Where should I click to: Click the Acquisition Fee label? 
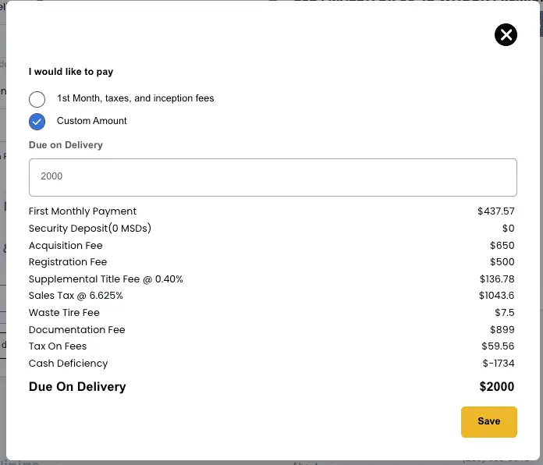[x=66, y=246]
